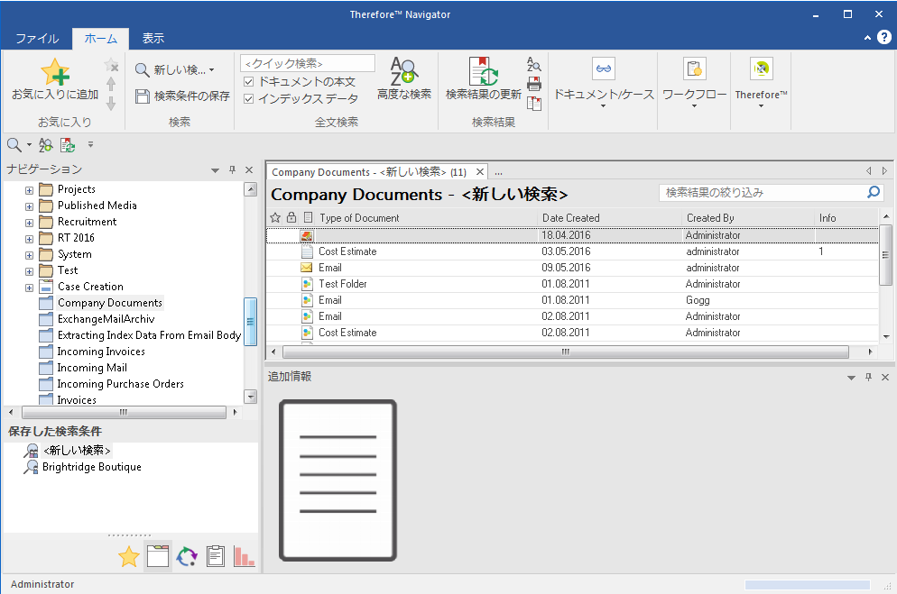Viewport: 897px width, 594px height.
Task: Expand the RT 2016 folder
Action: click(x=29, y=240)
